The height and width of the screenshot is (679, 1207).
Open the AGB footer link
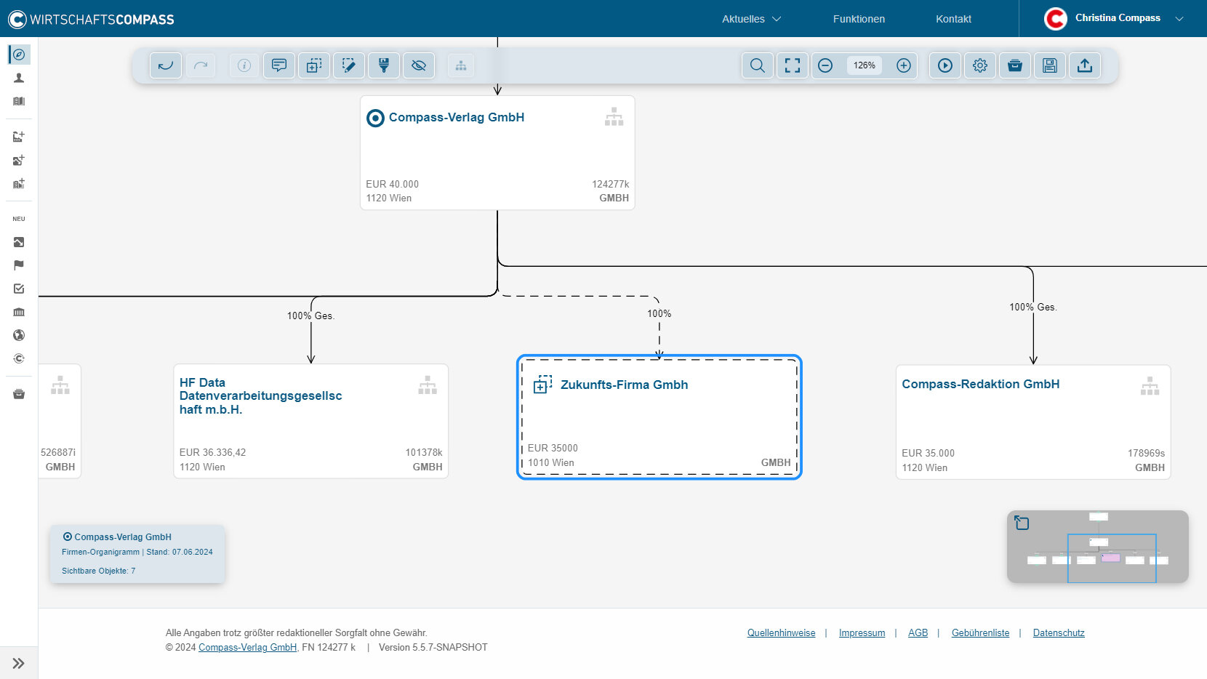tap(918, 633)
